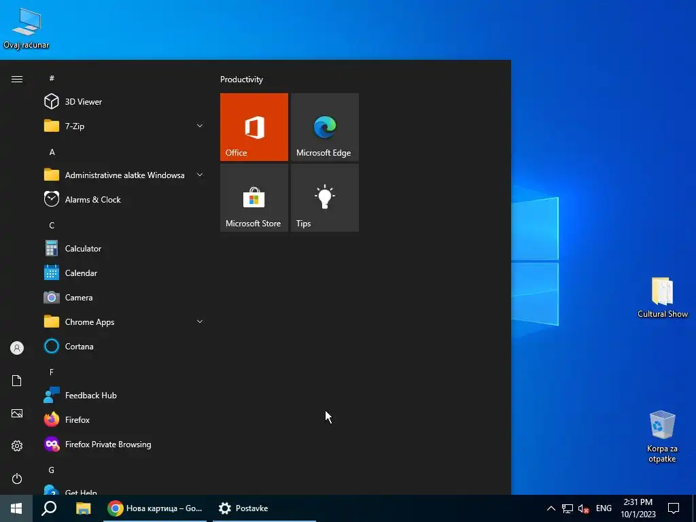
Task: Click the Windows Start button
Action: click(x=16, y=508)
